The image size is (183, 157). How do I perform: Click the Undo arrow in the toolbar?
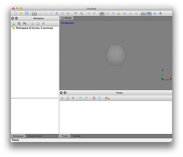tap(89, 13)
